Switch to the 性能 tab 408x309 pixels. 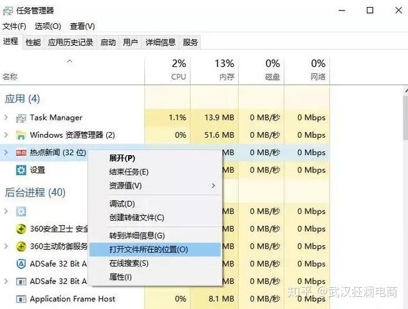[33, 42]
